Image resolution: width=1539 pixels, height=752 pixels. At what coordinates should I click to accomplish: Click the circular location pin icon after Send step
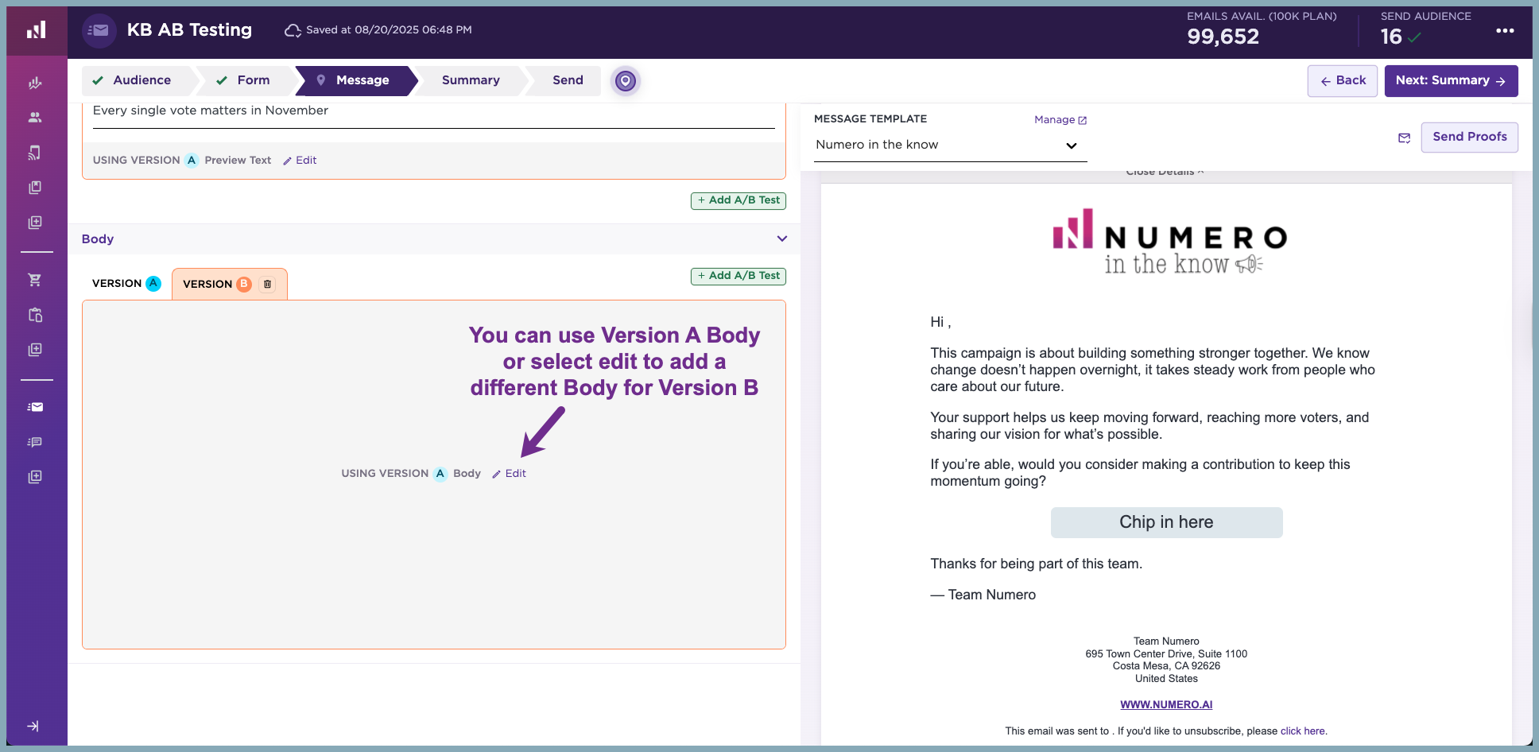pyautogui.click(x=626, y=80)
